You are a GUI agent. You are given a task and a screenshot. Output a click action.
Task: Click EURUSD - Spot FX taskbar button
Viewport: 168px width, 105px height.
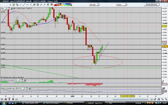[x=95, y=103]
